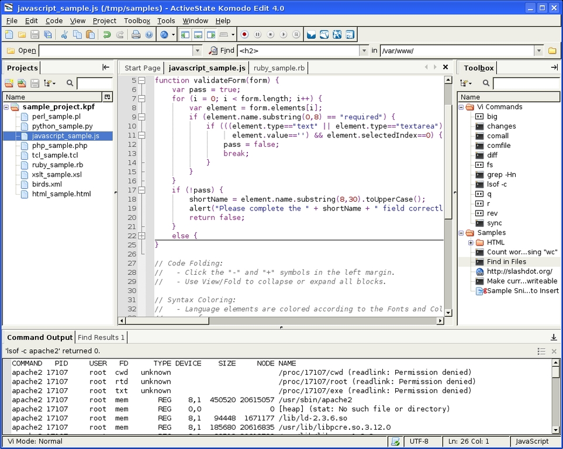Click the Save All icon in toolbar

coord(48,35)
